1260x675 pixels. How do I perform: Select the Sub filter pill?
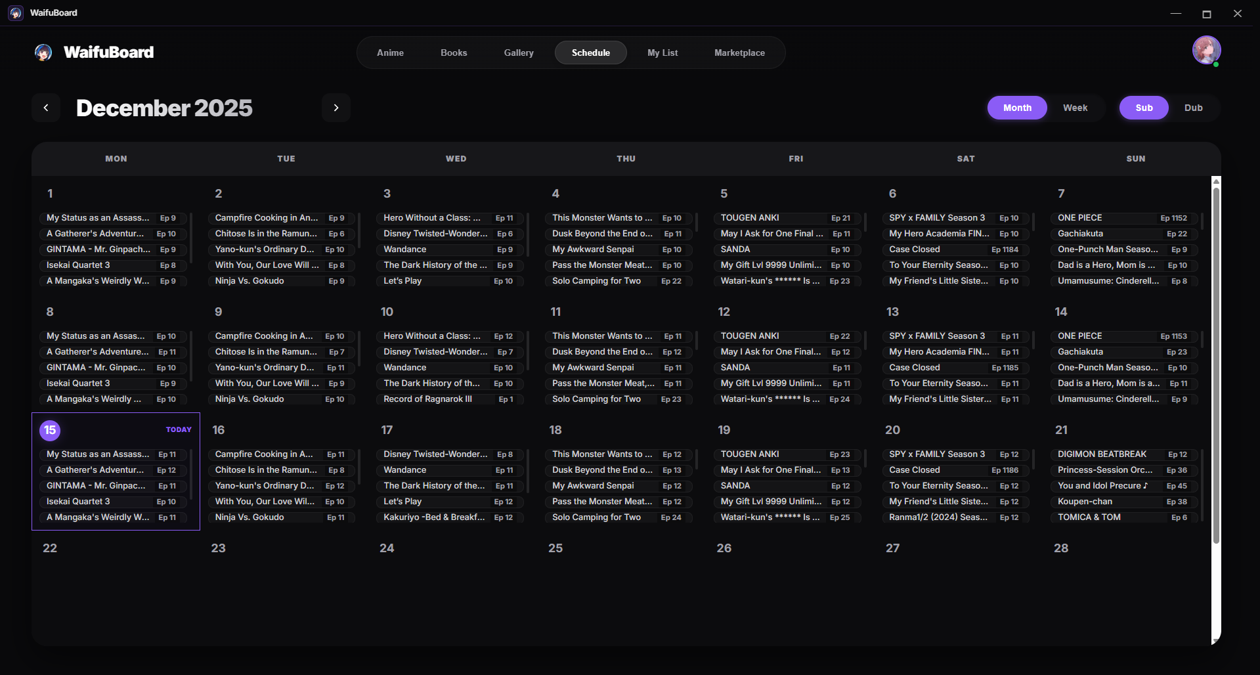click(1144, 107)
